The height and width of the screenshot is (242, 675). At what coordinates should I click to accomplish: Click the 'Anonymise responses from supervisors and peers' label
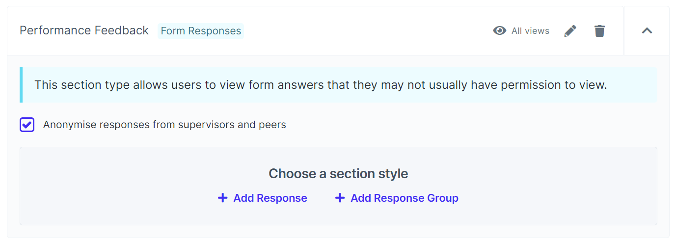pyautogui.click(x=164, y=125)
